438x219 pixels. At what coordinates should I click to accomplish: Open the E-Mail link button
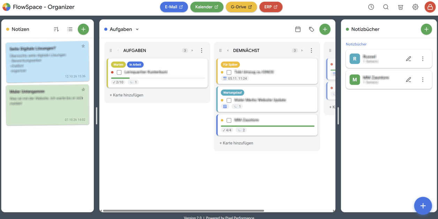(x=174, y=7)
